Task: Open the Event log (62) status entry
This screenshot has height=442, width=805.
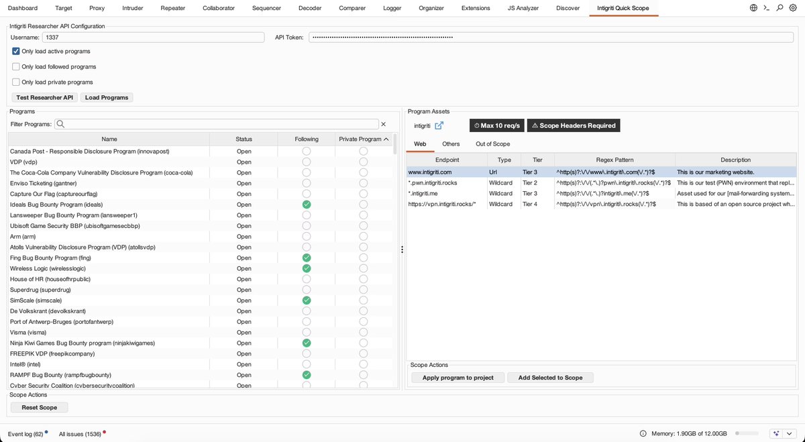Action: click(28, 434)
